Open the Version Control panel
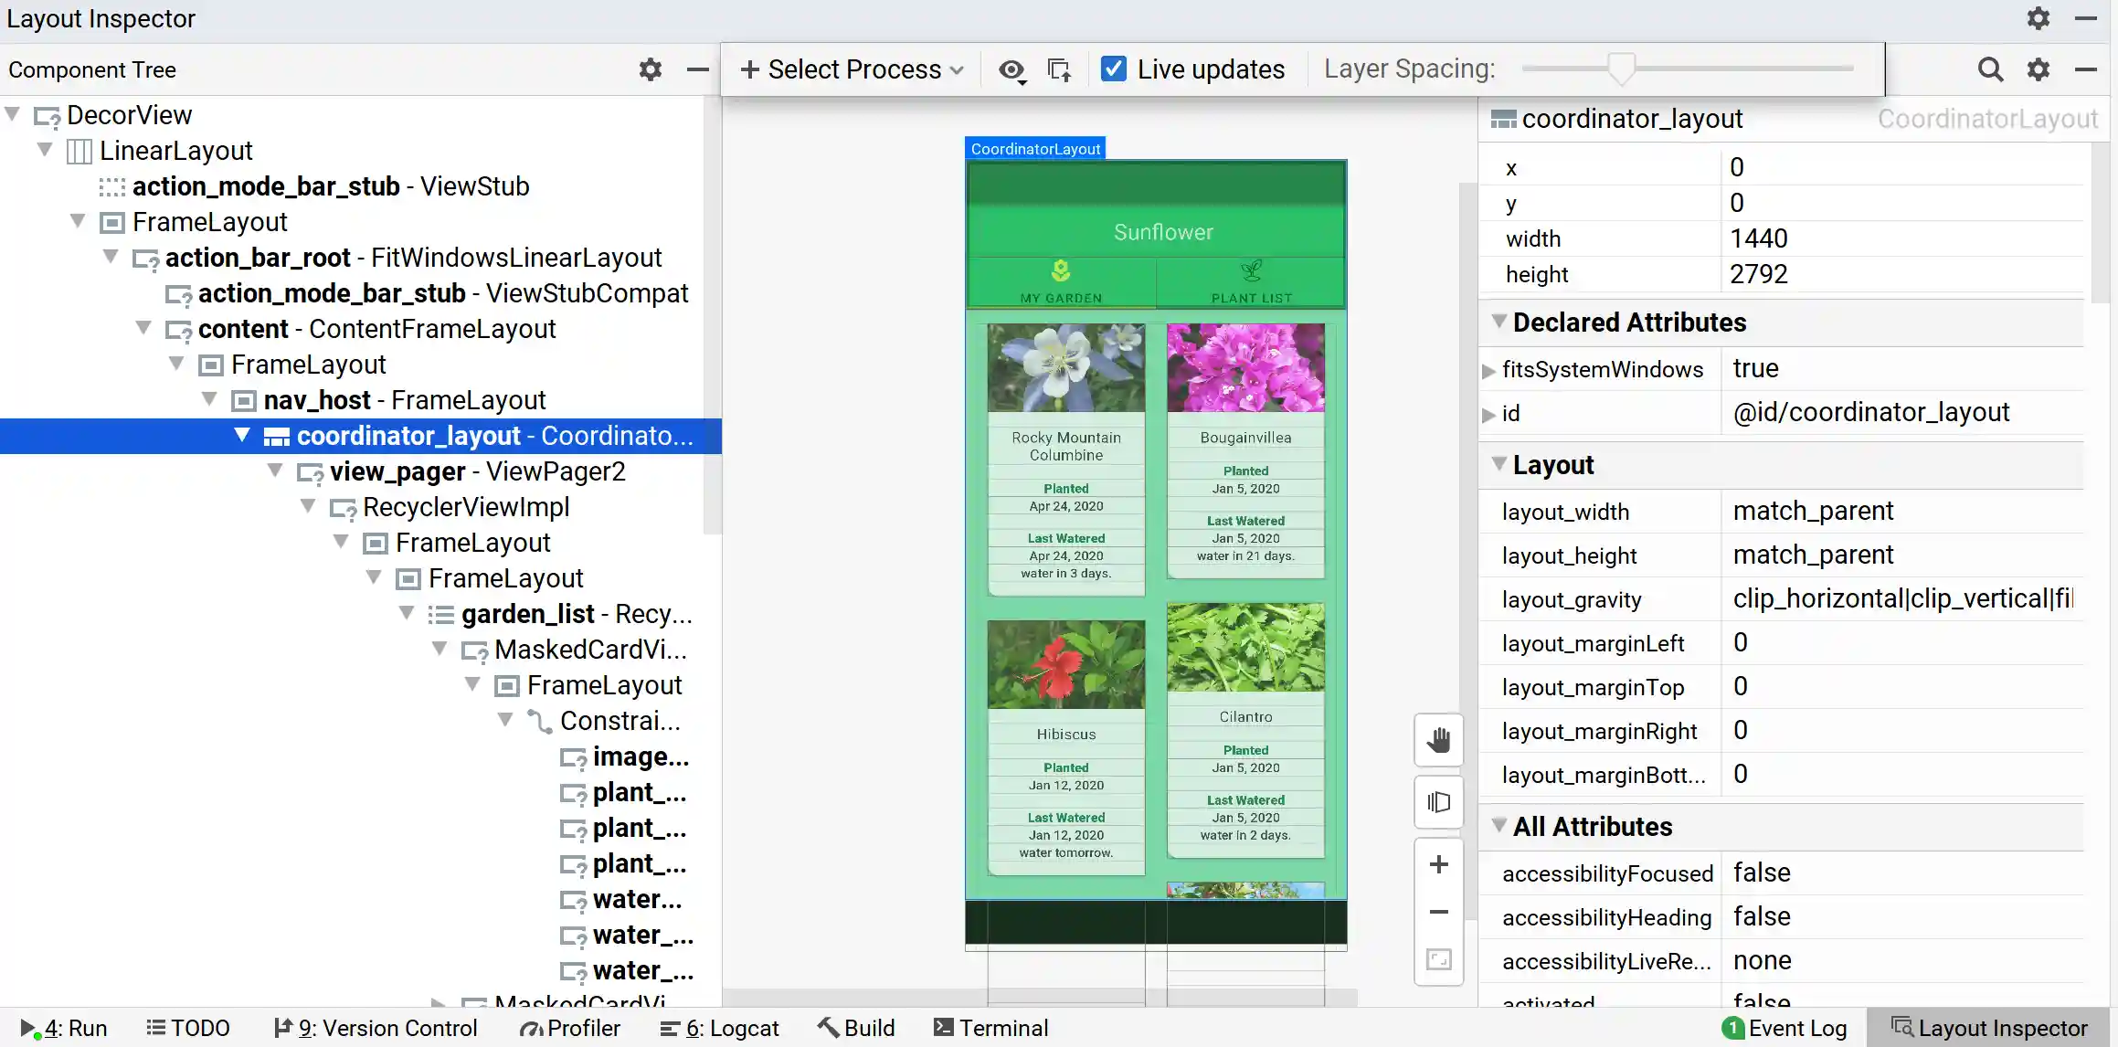Viewport: 2118px width, 1047px height. (x=376, y=1027)
